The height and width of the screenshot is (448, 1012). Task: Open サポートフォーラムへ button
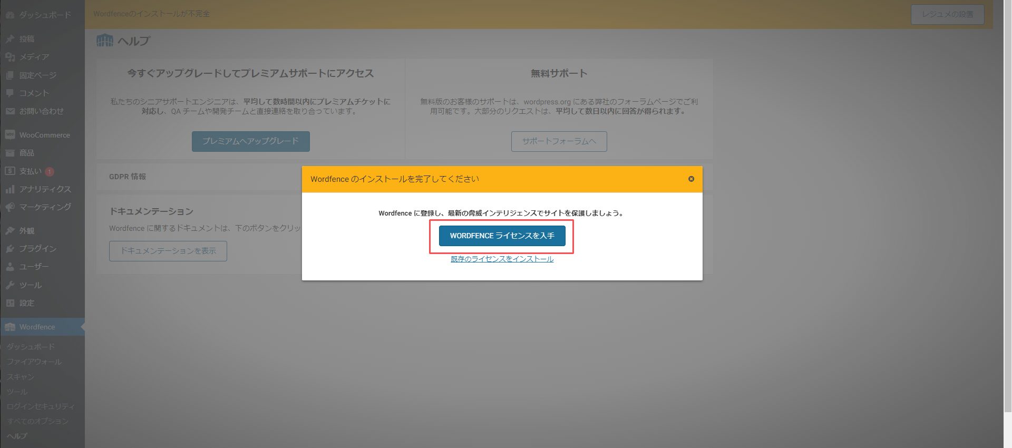[x=559, y=141]
